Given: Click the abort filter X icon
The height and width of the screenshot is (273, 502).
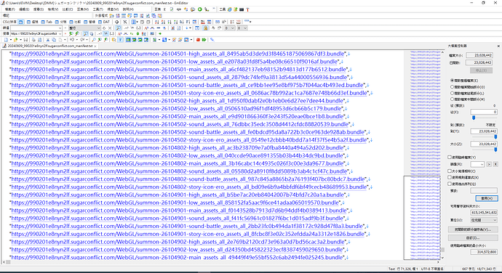Looking at the screenshot, I should pos(110,28).
